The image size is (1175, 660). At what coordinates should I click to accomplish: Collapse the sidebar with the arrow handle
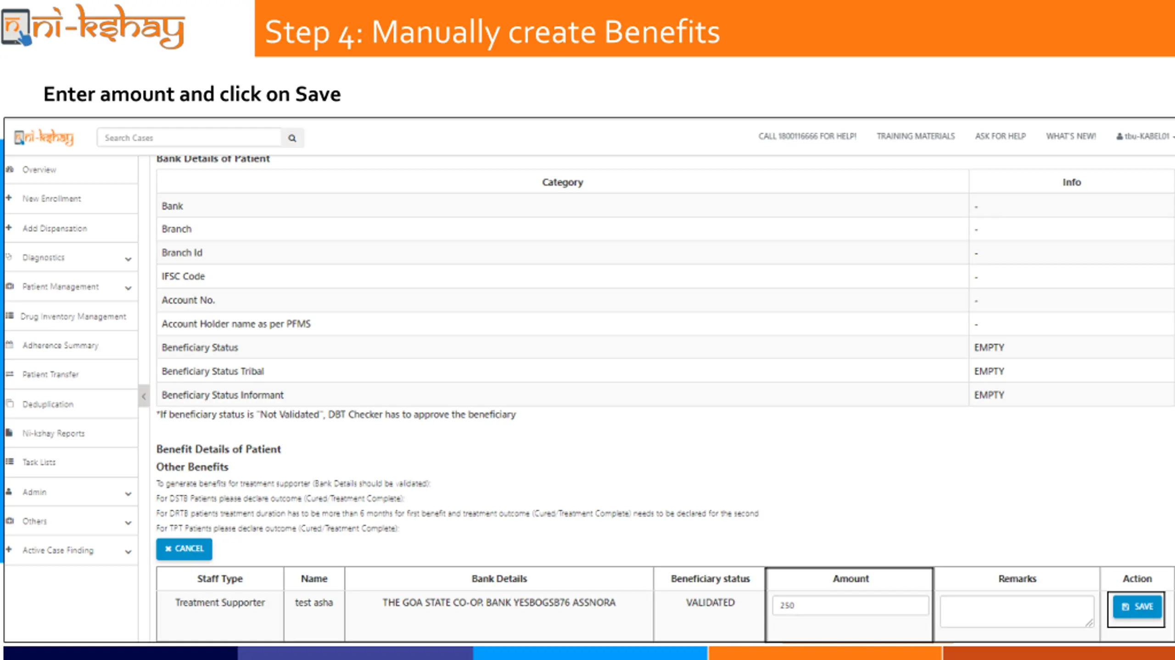pos(144,396)
